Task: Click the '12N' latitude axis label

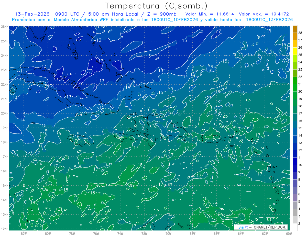Action: (x=4, y=229)
